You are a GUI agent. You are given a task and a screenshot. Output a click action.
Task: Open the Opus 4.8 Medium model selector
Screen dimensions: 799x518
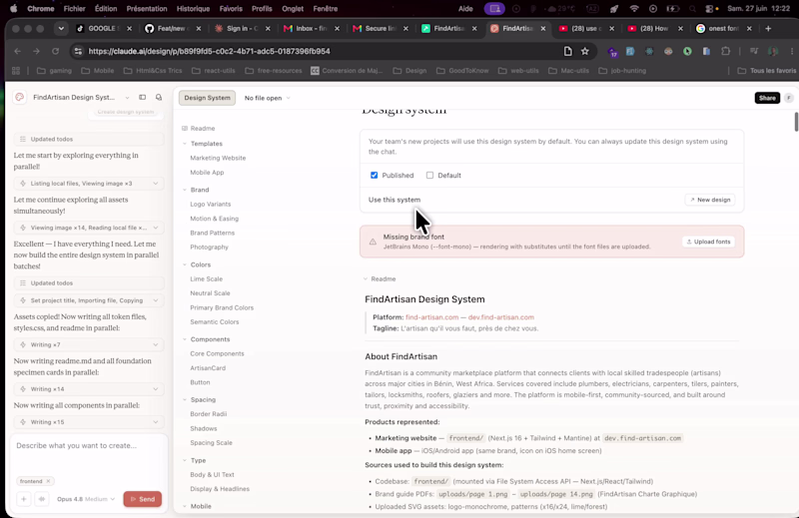(86, 499)
